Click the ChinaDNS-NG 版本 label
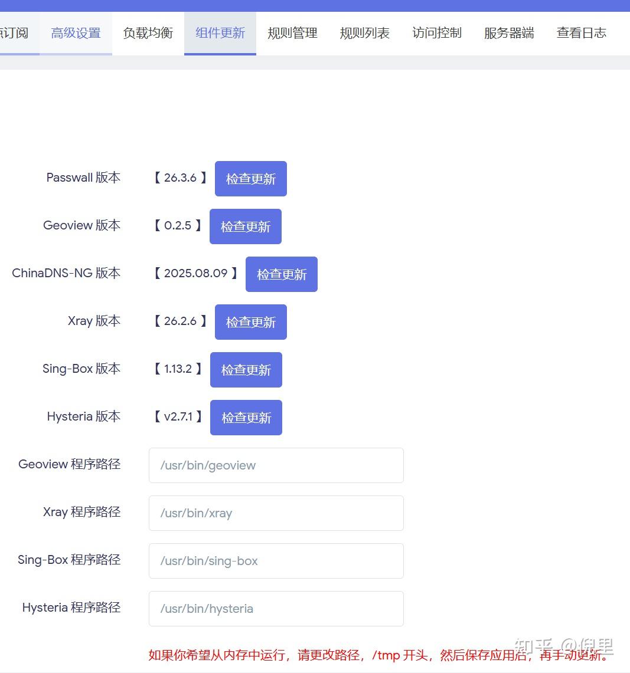630x673 pixels. click(x=66, y=273)
